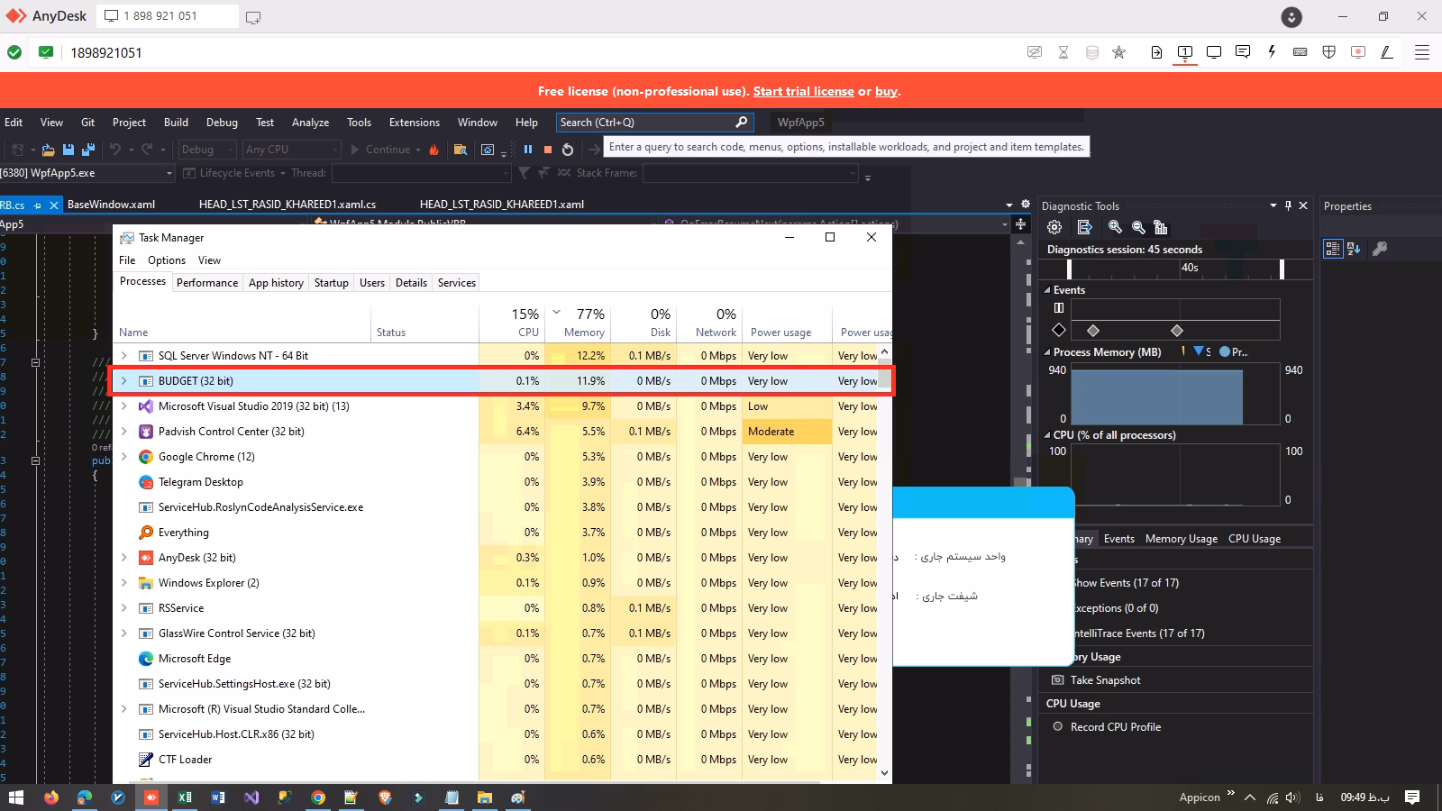This screenshot has width=1442, height=811.
Task: Switch to Memory Usage diagnostic tab
Action: 1181,539
